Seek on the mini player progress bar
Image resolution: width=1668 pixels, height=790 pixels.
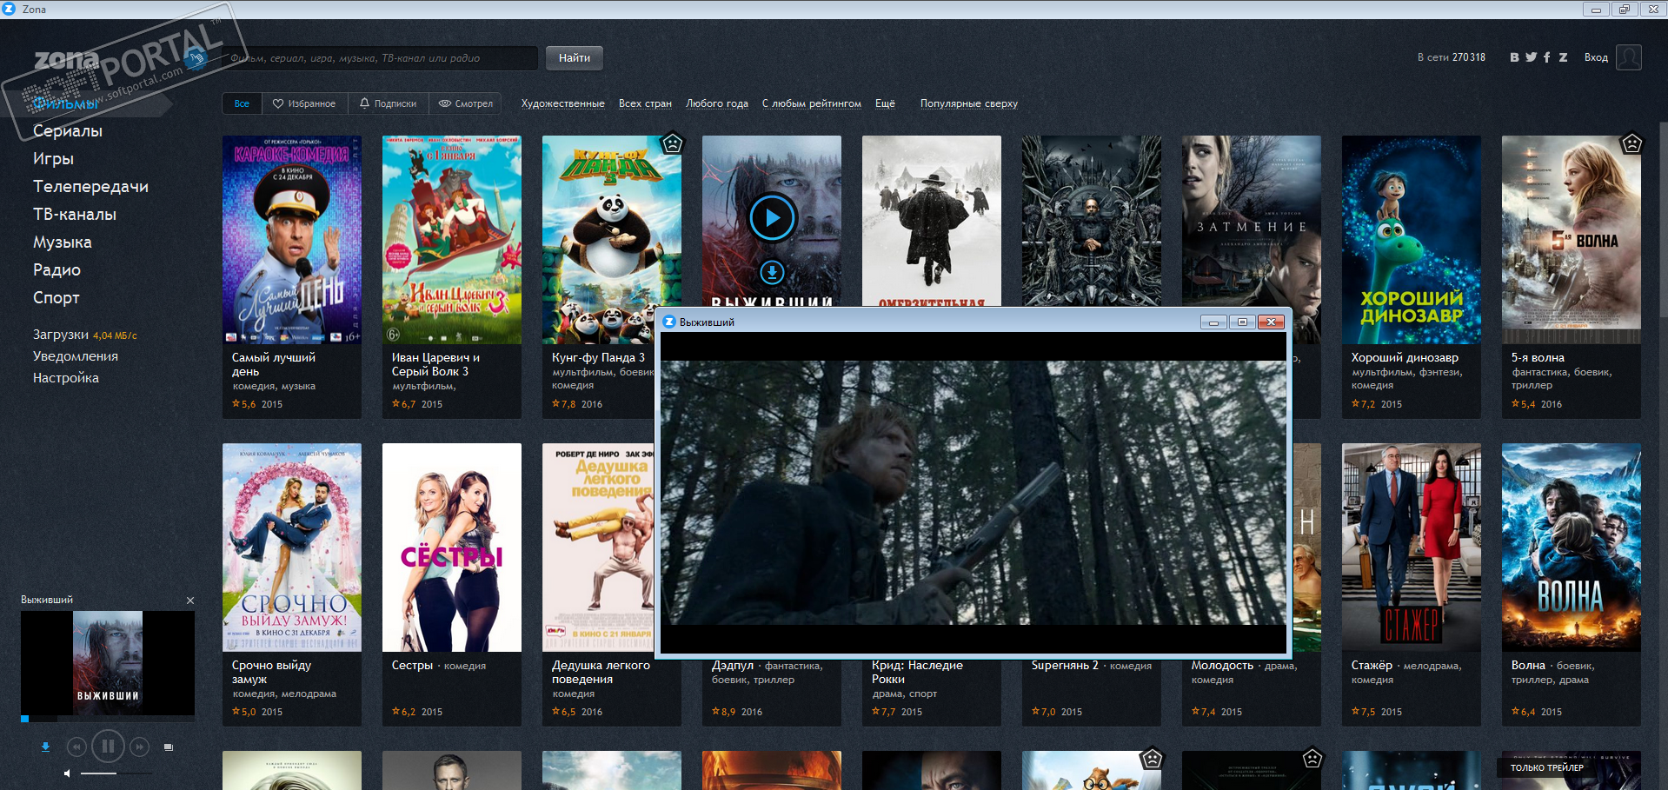pos(108,719)
